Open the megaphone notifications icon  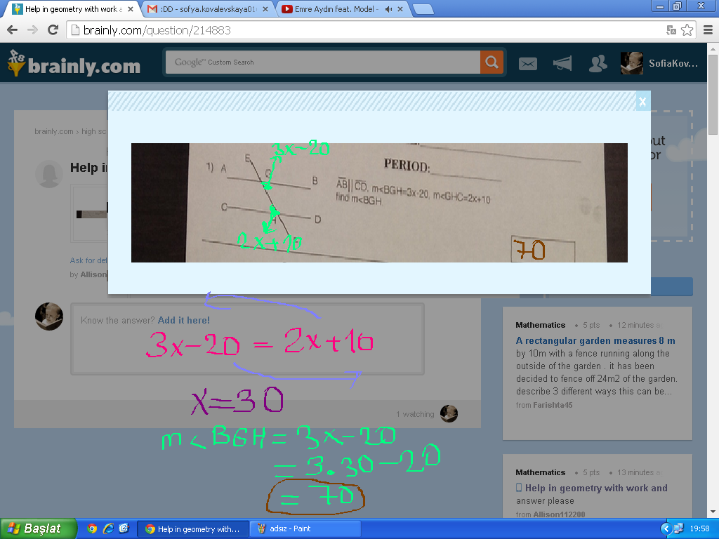pos(562,63)
